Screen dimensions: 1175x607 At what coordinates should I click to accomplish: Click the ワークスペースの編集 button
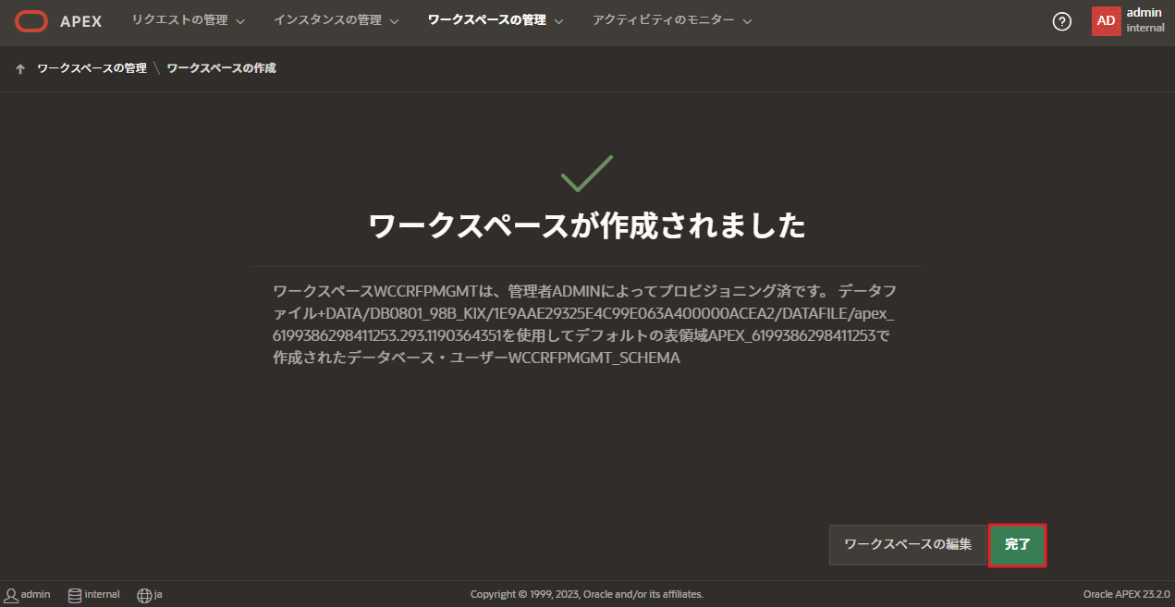coord(907,545)
